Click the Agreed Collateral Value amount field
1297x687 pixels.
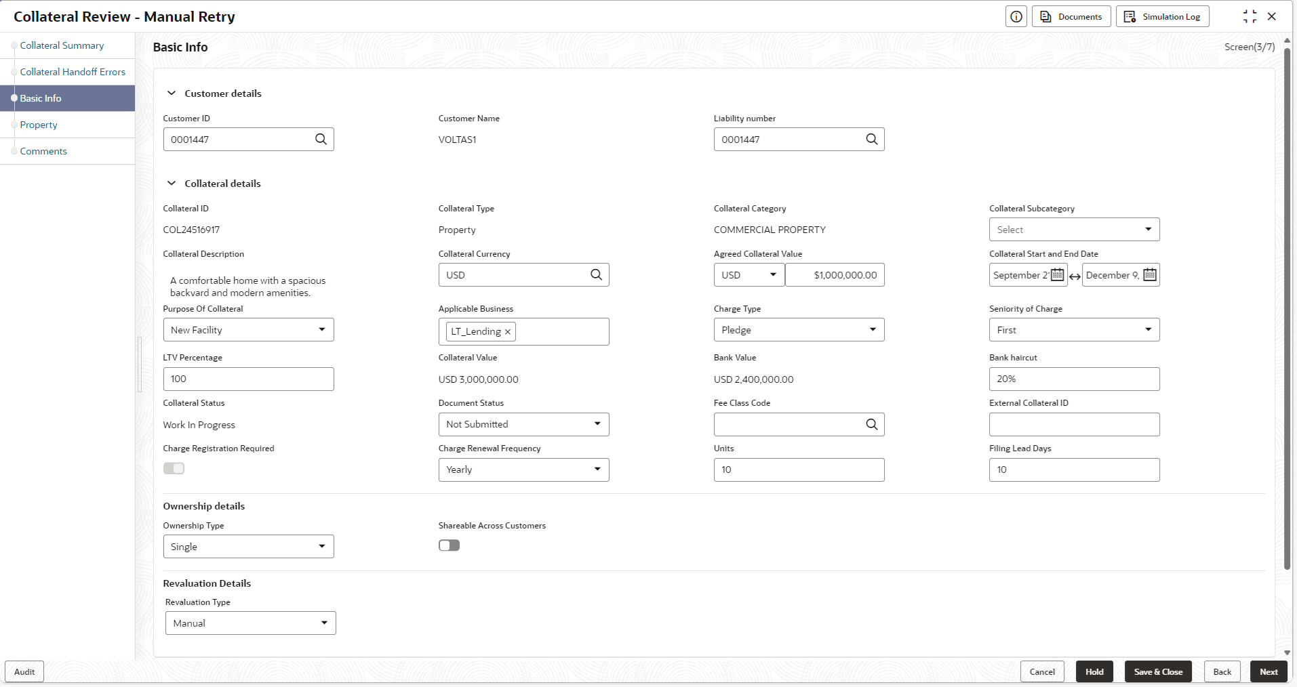pos(835,274)
